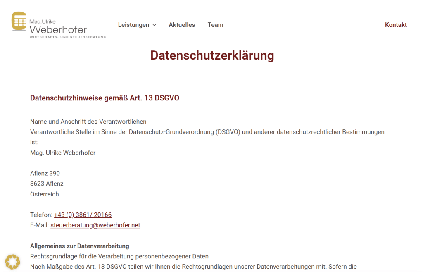Click the golden calculator logo icon
423x272 pixels.
pos(19,21)
